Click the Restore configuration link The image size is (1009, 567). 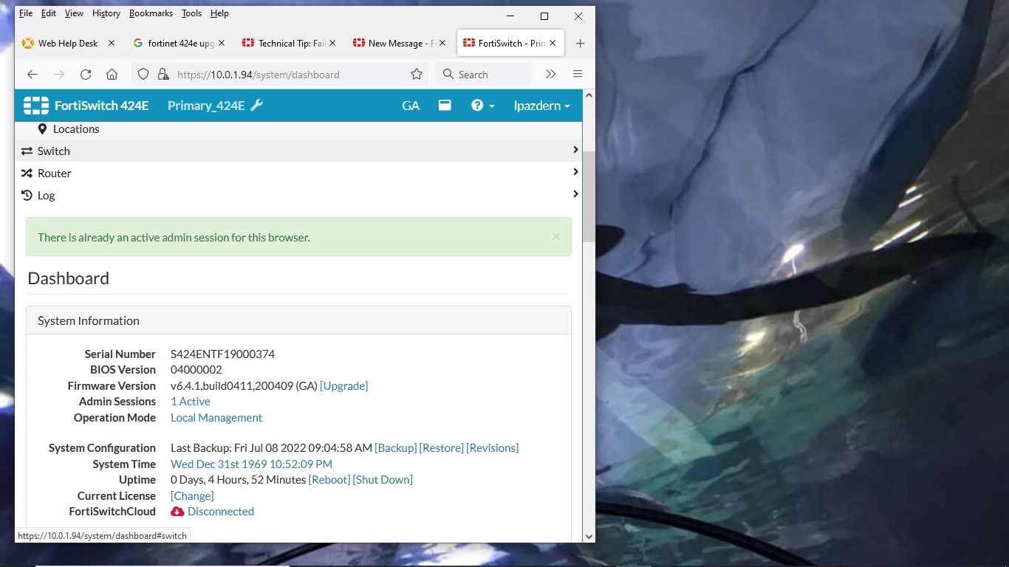tap(442, 448)
